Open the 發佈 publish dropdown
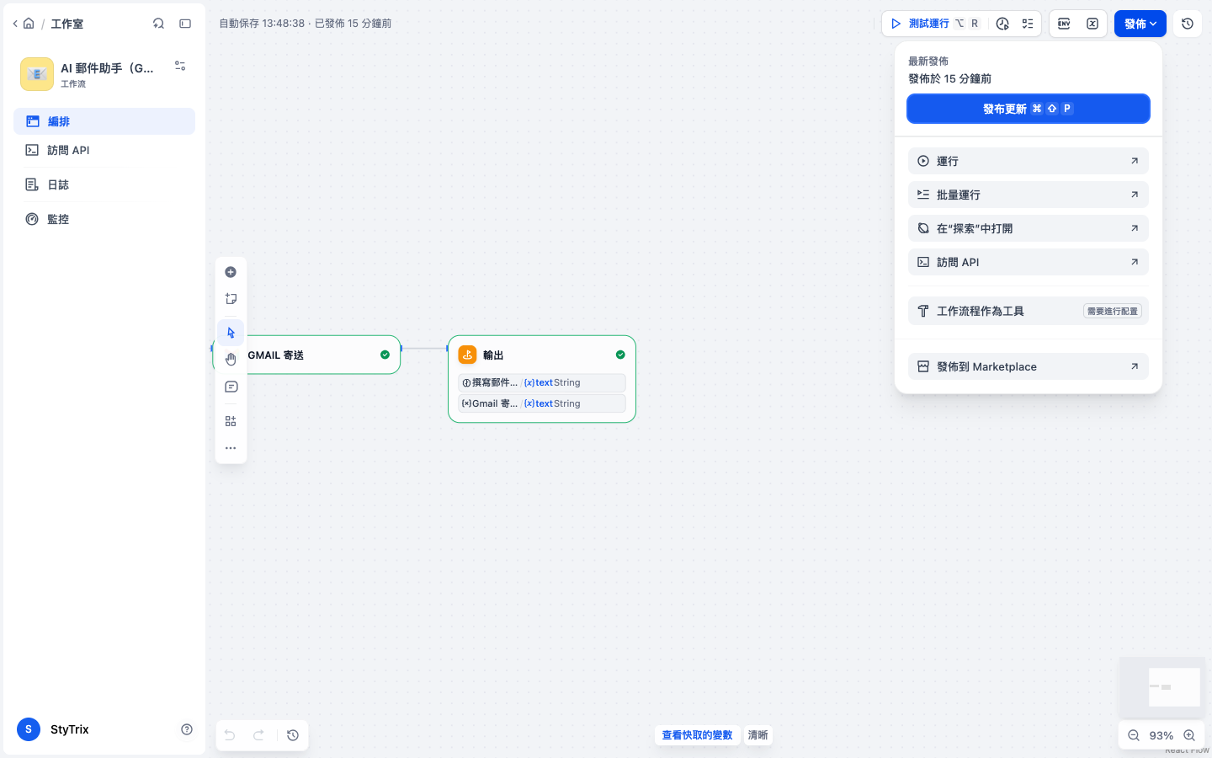The image size is (1212, 758). point(1140,24)
